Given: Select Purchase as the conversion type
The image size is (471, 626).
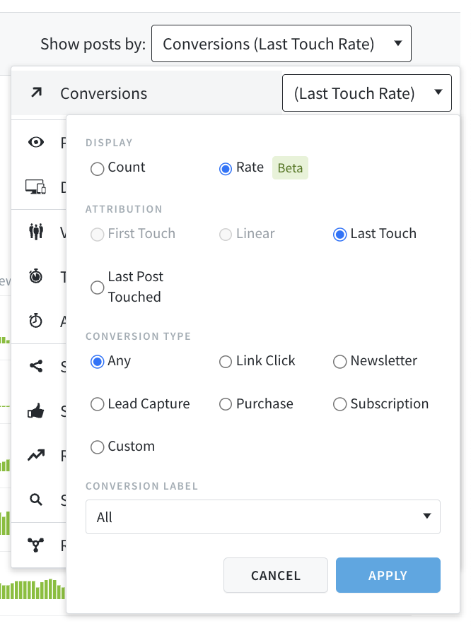Looking at the screenshot, I should pyautogui.click(x=226, y=403).
